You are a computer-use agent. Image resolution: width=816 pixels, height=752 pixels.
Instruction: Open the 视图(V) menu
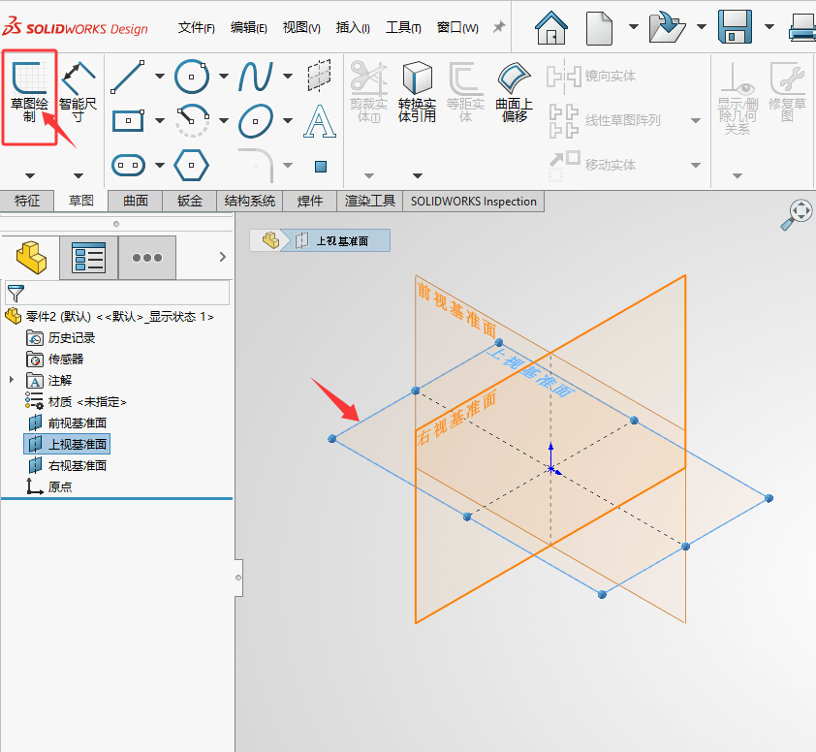point(301,27)
